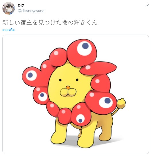Click the eyeball on the mane's far left
Image resolution: width=152 pixels, height=156 pixels.
[x=31, y=76]
